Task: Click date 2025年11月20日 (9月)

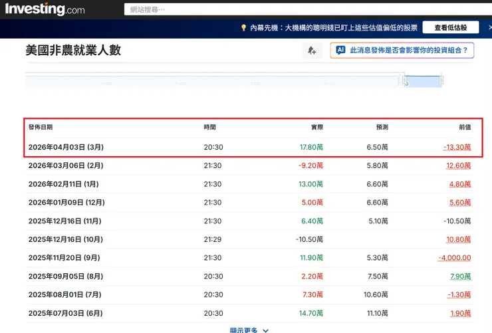Action: pos(64,258)
